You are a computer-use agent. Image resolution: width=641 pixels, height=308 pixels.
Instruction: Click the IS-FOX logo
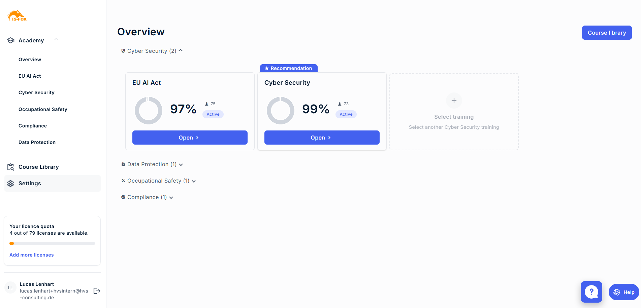coord(17,16)
